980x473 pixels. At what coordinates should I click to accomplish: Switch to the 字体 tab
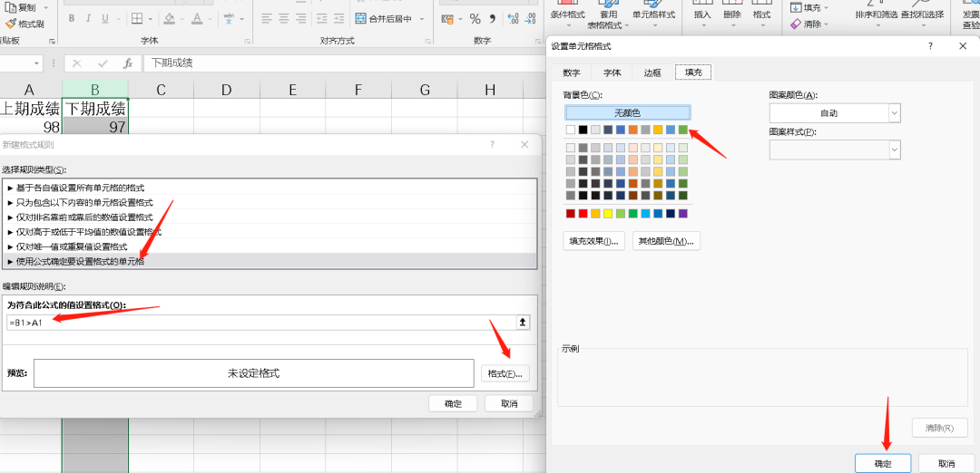pyautogui.click(x=612, y=72)
